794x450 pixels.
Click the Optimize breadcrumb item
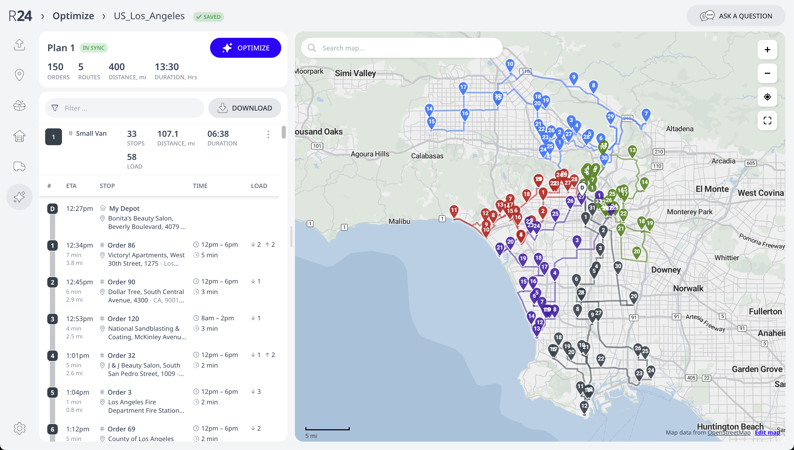pos(73,16)
